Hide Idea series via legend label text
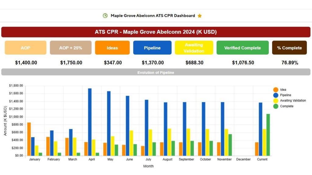Viewport: 312px width, 175px height. 283,90
